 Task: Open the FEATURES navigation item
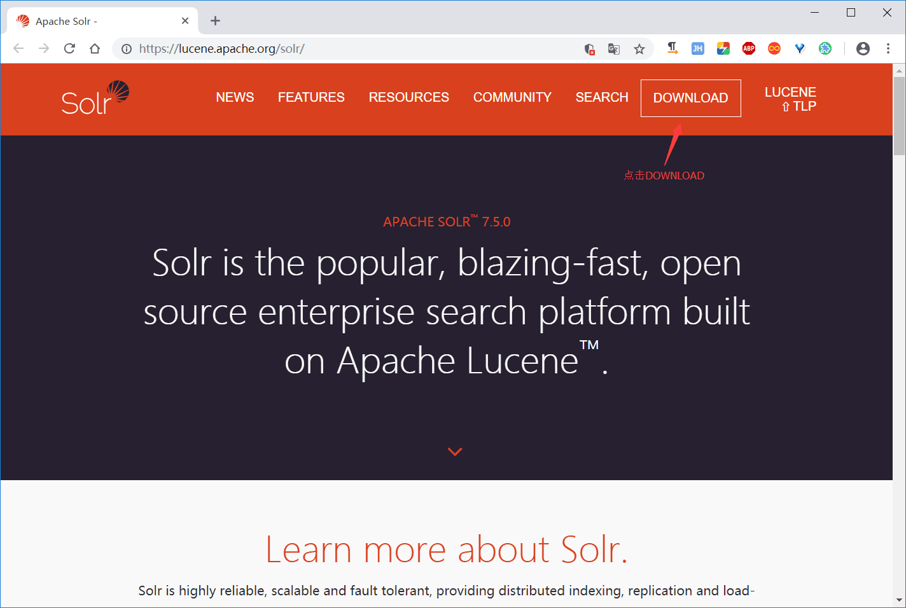[x=311, y=97]
